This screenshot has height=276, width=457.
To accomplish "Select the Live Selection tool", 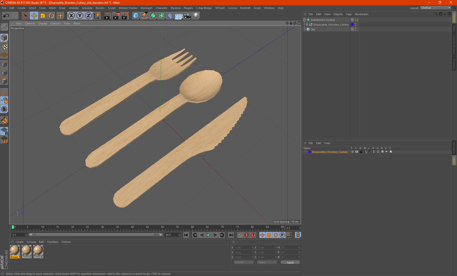I will pyautogui.click(x=25, y=16).
